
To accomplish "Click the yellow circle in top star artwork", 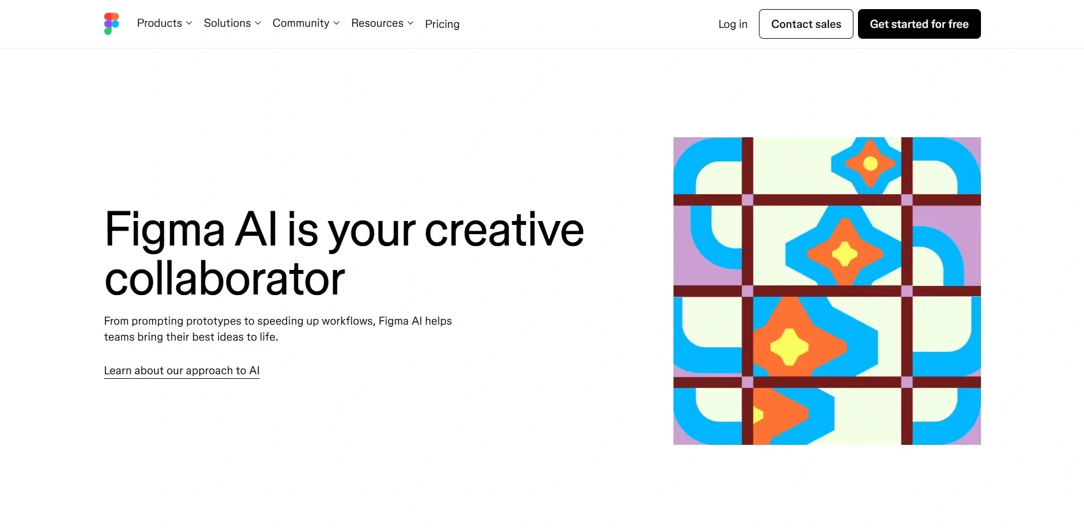I will tap(871, 164).
